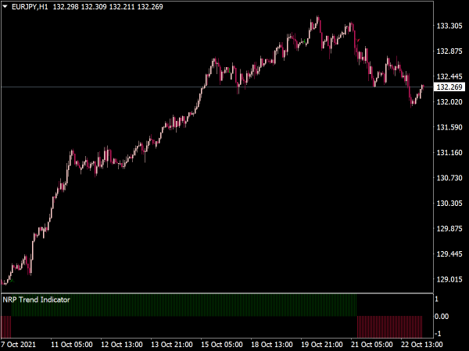Screen dimensions: 469x351
Task: Click the red trend histogram block after 21 Oct
Action: pyautogui.click(x=390, y=327)
